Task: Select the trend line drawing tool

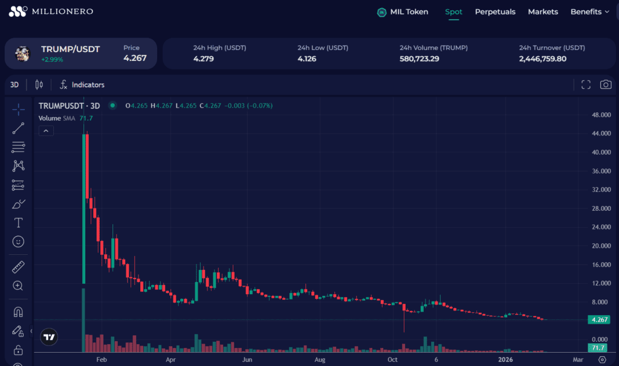Action: pos(18,128)
